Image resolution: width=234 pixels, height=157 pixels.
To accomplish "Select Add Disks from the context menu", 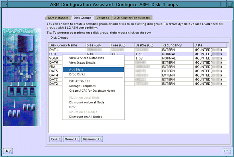I will click(x=76, y=70).
